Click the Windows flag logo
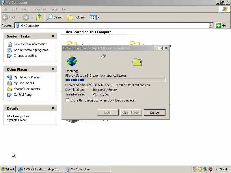The image size is (231, 173). tap(225, 9)
